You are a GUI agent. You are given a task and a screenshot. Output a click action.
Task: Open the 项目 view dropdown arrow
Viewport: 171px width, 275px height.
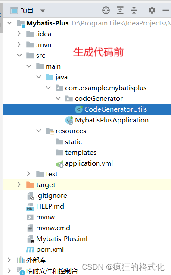(x=43, y=11)
